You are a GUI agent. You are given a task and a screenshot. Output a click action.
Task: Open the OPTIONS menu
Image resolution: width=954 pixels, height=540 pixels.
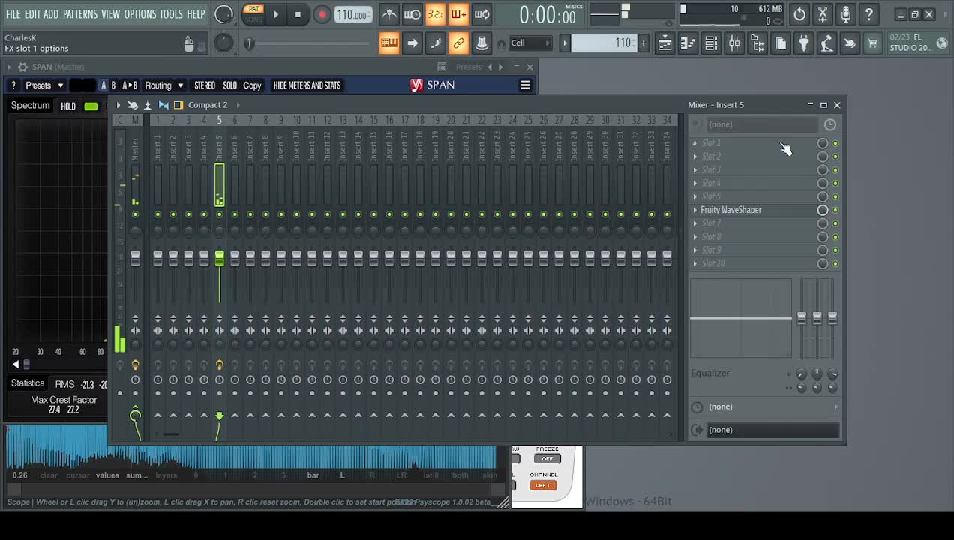coord(139,14)
